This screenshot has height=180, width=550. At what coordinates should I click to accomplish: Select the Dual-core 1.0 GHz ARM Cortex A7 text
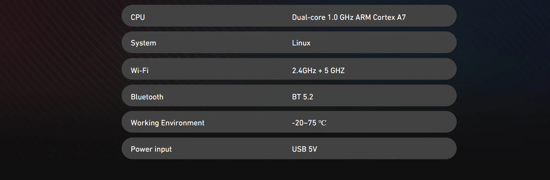point(349,17)
